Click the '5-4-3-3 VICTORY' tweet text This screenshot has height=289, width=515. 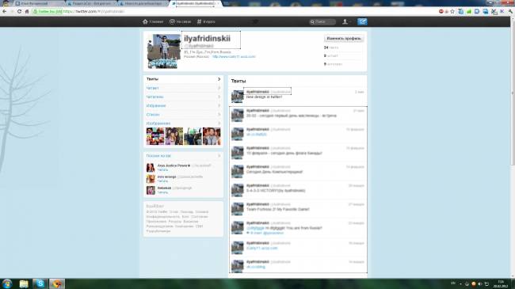276,191
